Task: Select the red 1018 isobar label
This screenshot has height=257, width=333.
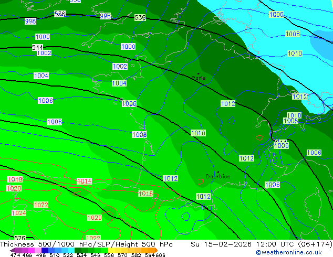Action: pos(15,179)
